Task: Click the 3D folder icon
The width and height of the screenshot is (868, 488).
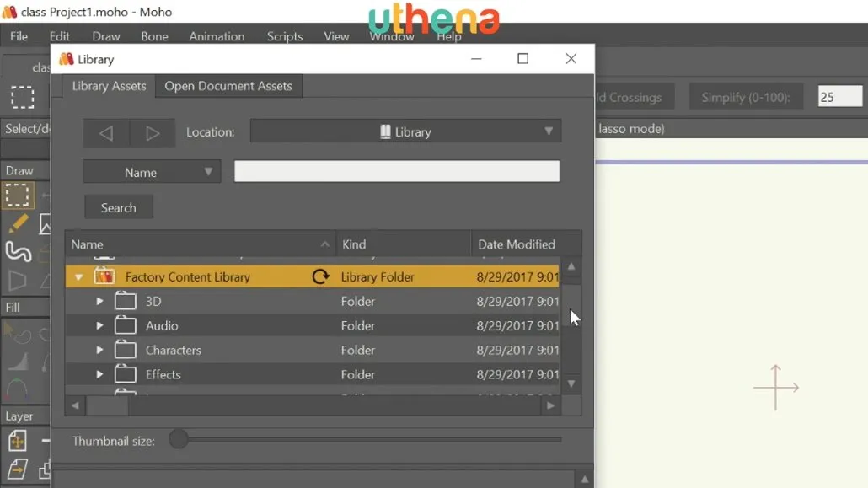Action: point(125,301)
